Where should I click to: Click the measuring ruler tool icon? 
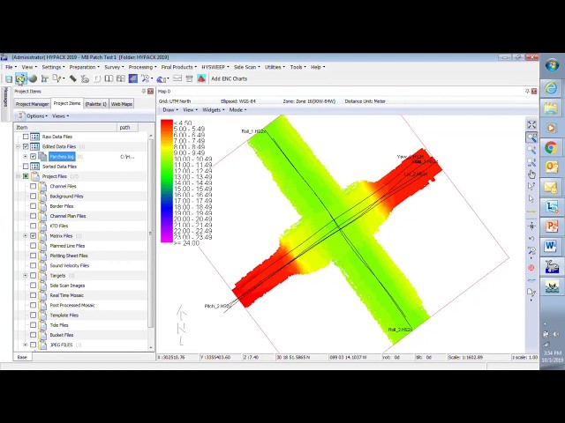click(72, 78)
